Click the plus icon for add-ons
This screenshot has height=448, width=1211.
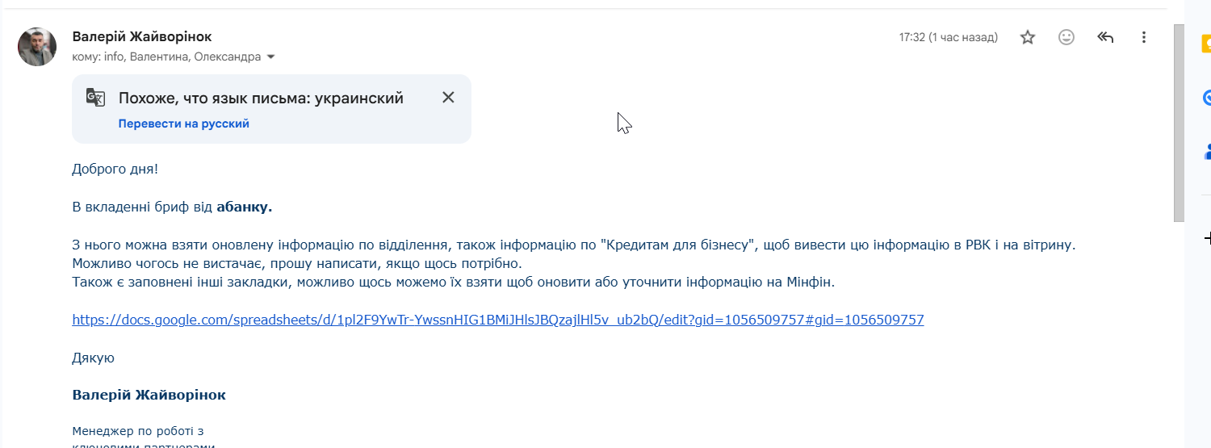[1207, 239]
